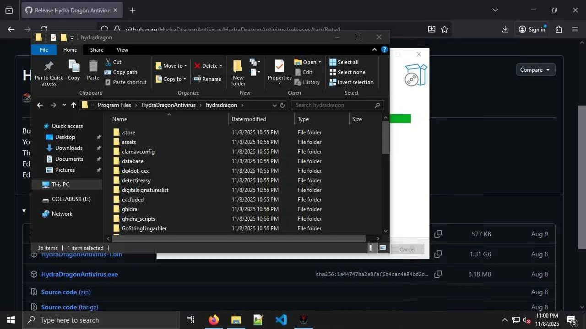Click Select none in the ribbon
The height and width of the screenshot is (329, 586).
click(x=347, y=72)
